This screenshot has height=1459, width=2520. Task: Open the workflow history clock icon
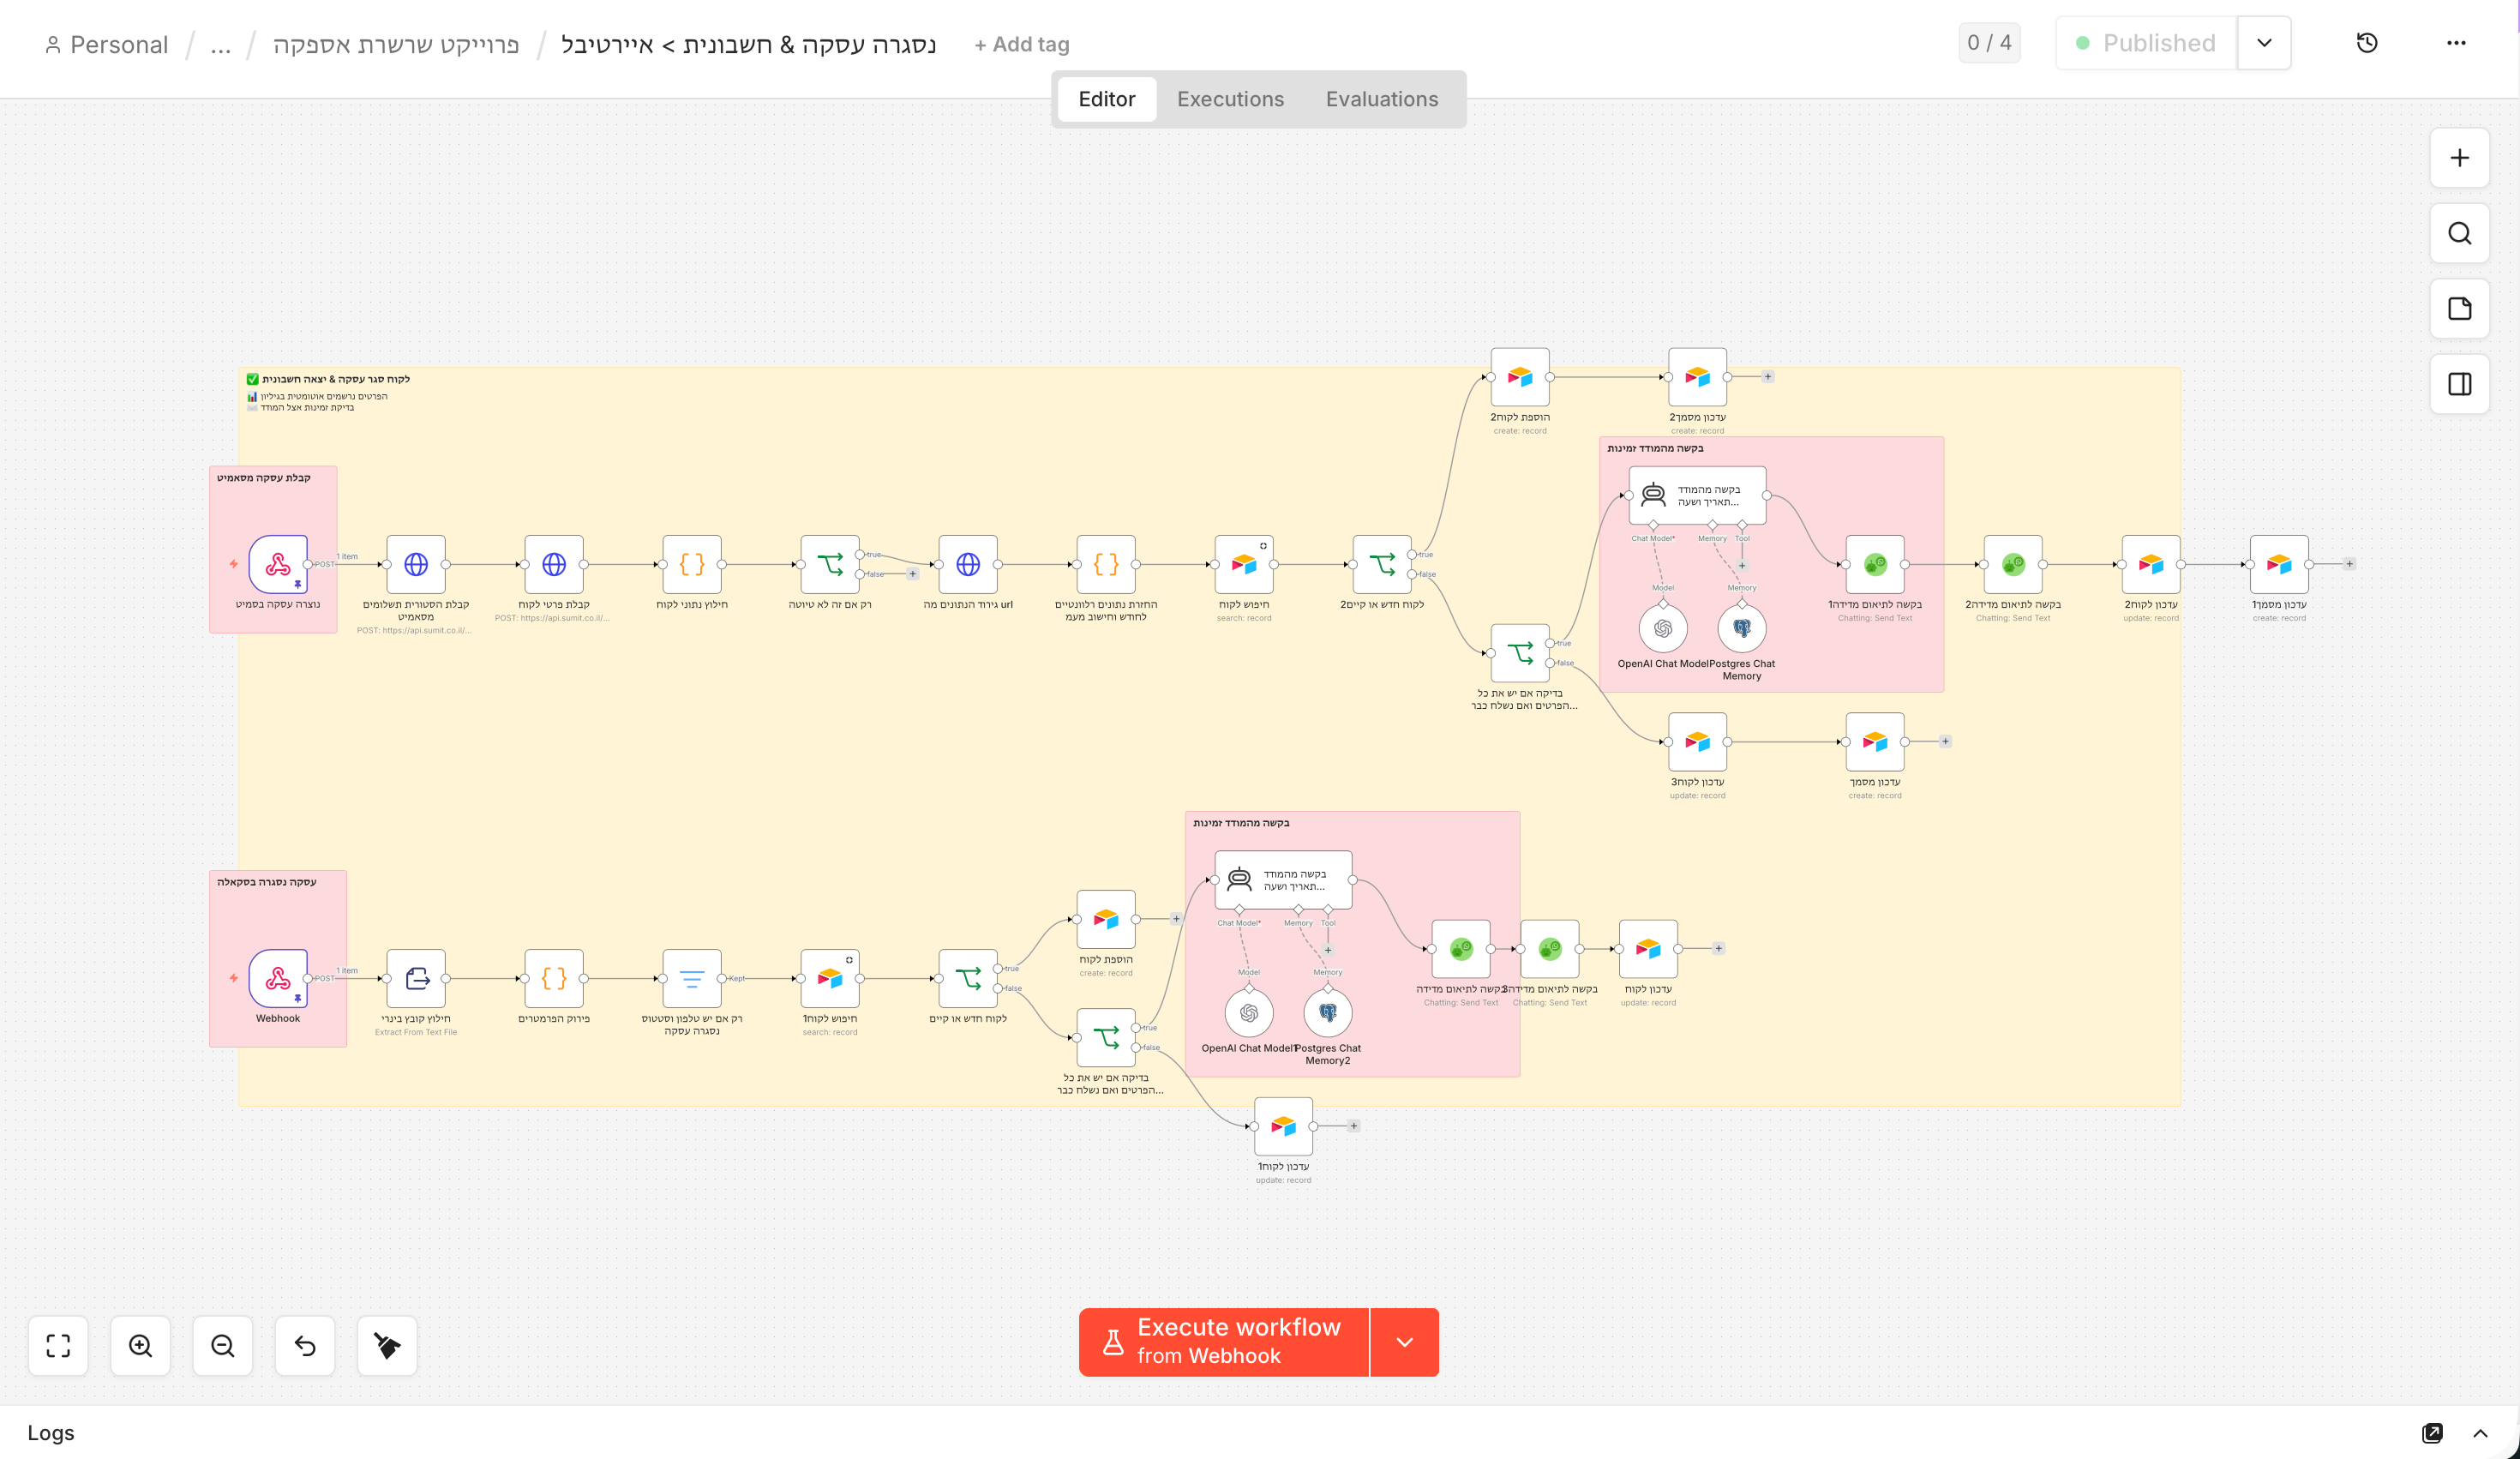pos(2366,43)
